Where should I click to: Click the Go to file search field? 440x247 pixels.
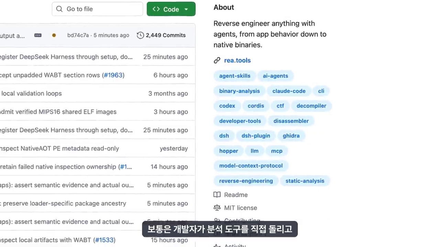(x=97, y=9)
